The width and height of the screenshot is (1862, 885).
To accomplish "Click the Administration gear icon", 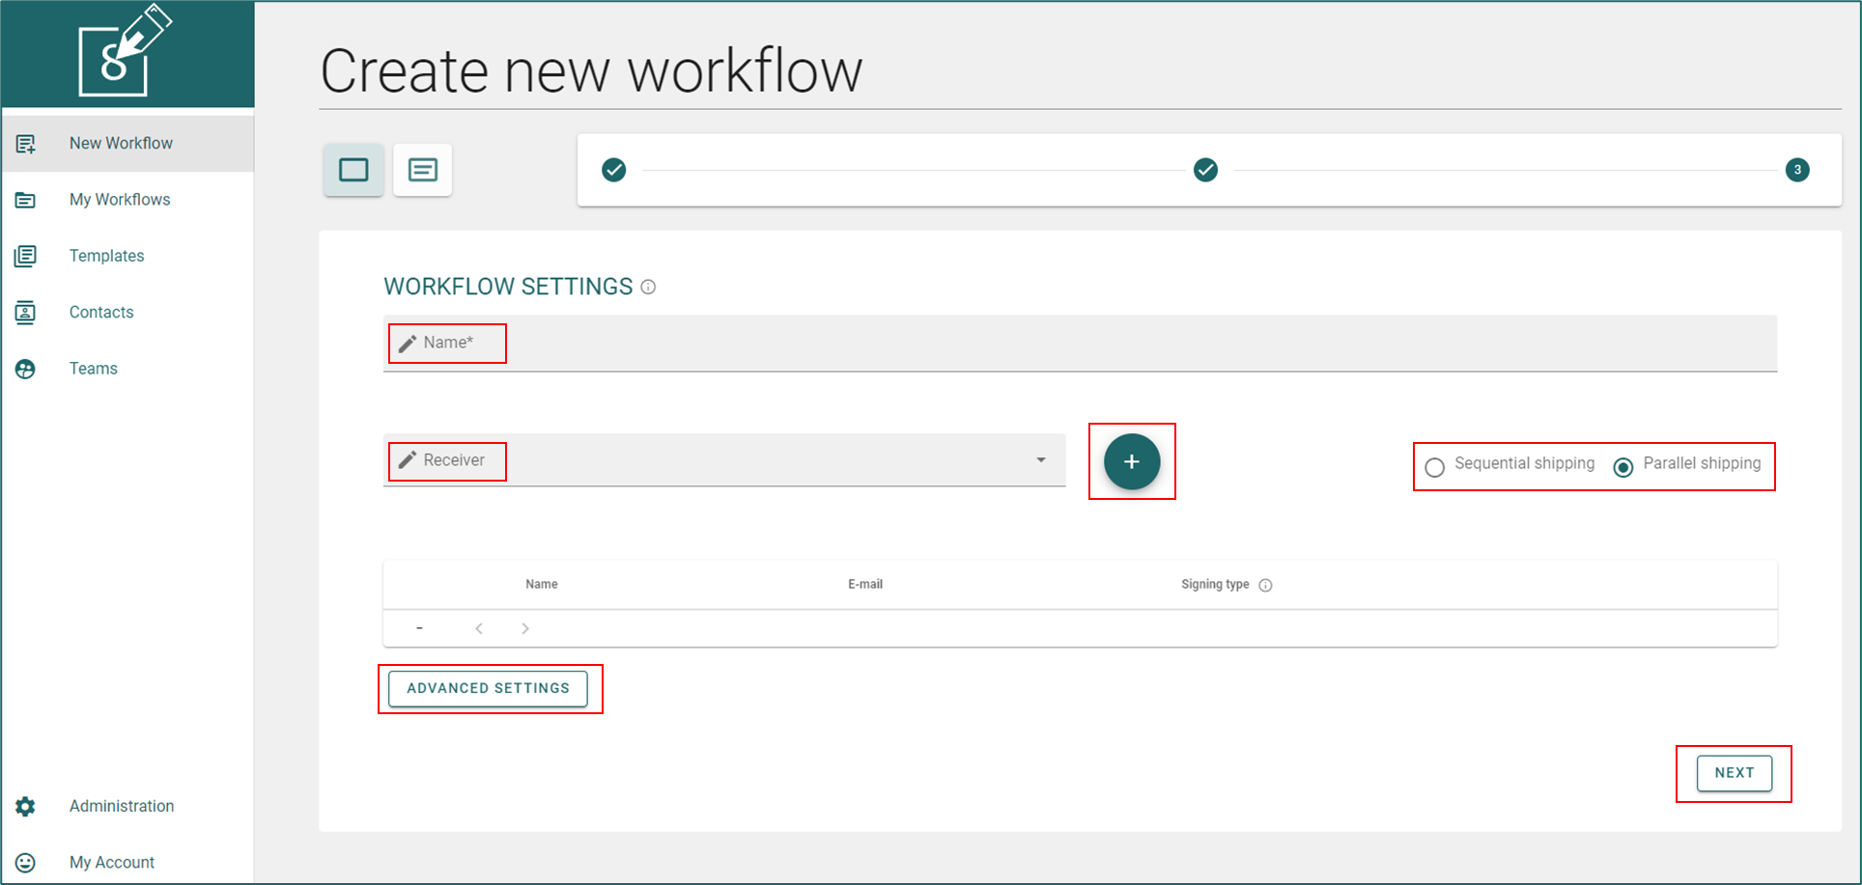I will pyautogui.click(x=26, y=806).
